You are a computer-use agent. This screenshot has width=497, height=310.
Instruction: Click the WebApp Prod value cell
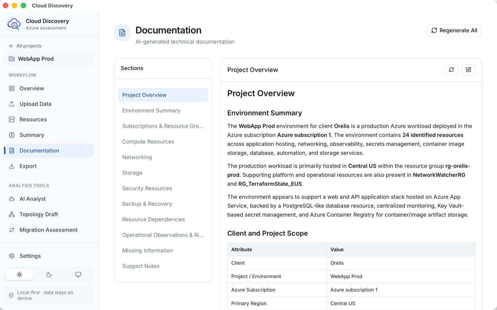tap(401, 276)
